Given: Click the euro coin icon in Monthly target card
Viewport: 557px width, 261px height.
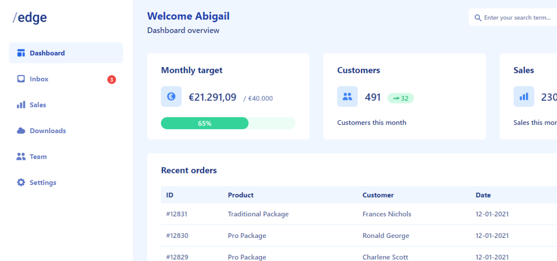Looking at the screenshot, I should pos(171,96).
